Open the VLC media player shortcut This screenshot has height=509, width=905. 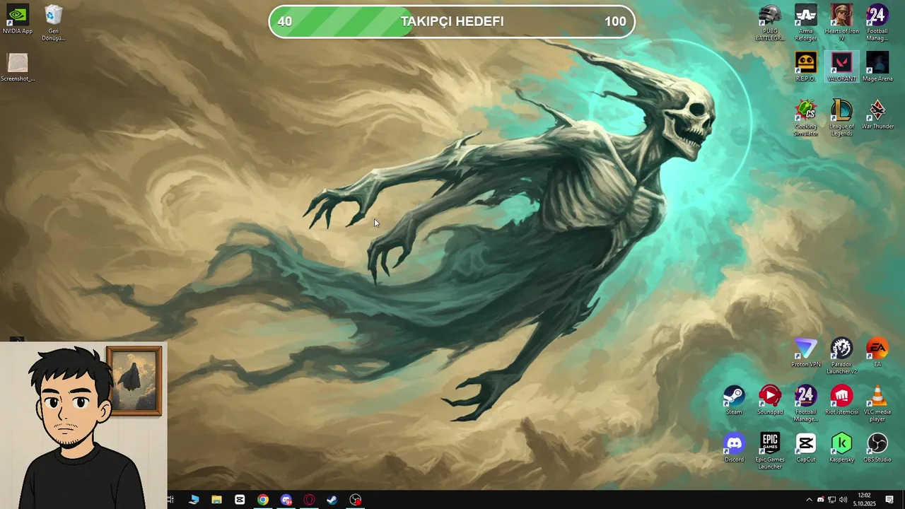877,403
